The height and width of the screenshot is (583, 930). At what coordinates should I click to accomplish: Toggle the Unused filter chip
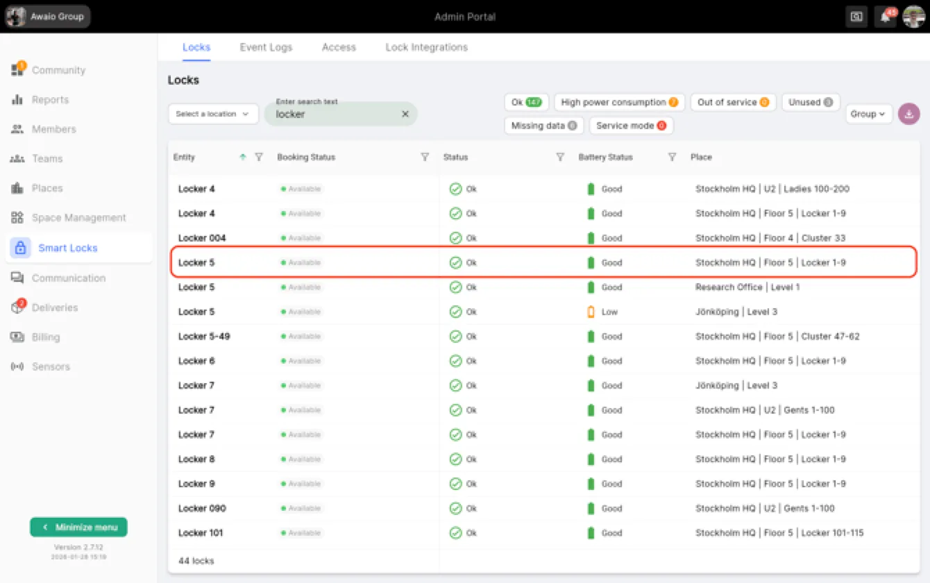point(811,102)
